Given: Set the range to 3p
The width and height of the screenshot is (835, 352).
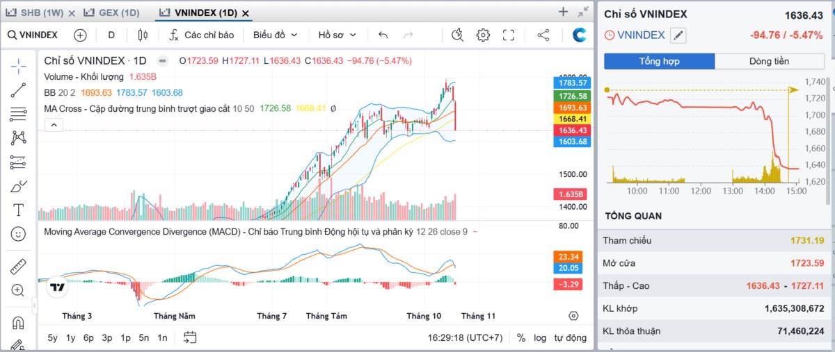Looking at the screenshot, I should pyautogui.click(x=106, y=337).
